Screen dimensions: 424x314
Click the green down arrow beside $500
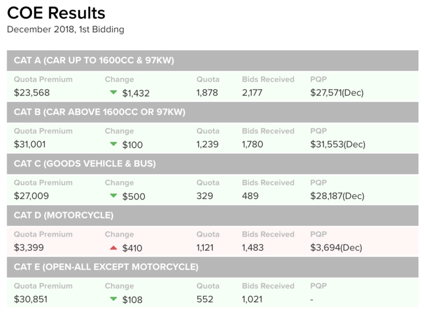point(114,195)
